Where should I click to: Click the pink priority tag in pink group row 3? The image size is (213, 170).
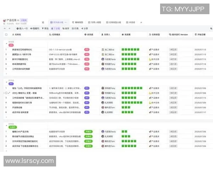87,59
